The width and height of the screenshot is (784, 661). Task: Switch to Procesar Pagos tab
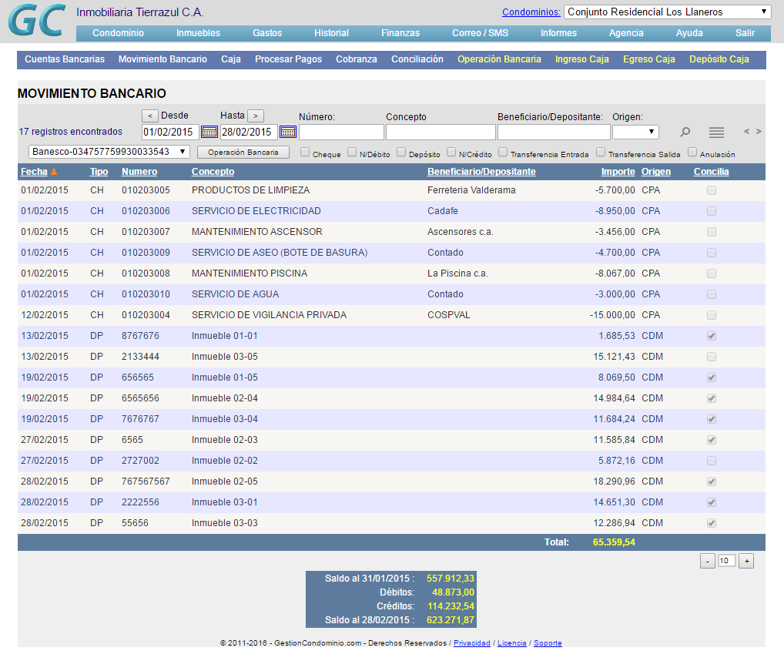click(288, 59)
